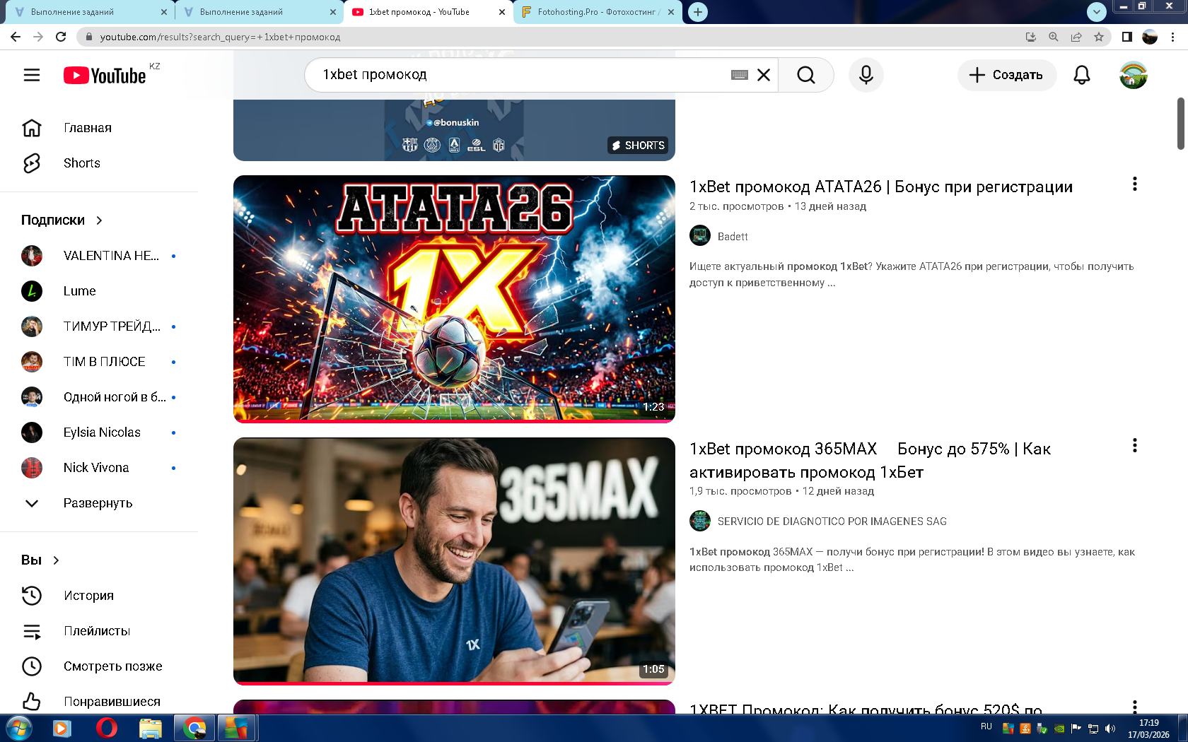Open the browser zoom indicator icon
1188x742 pixels.
click(x=1054, y=37)
